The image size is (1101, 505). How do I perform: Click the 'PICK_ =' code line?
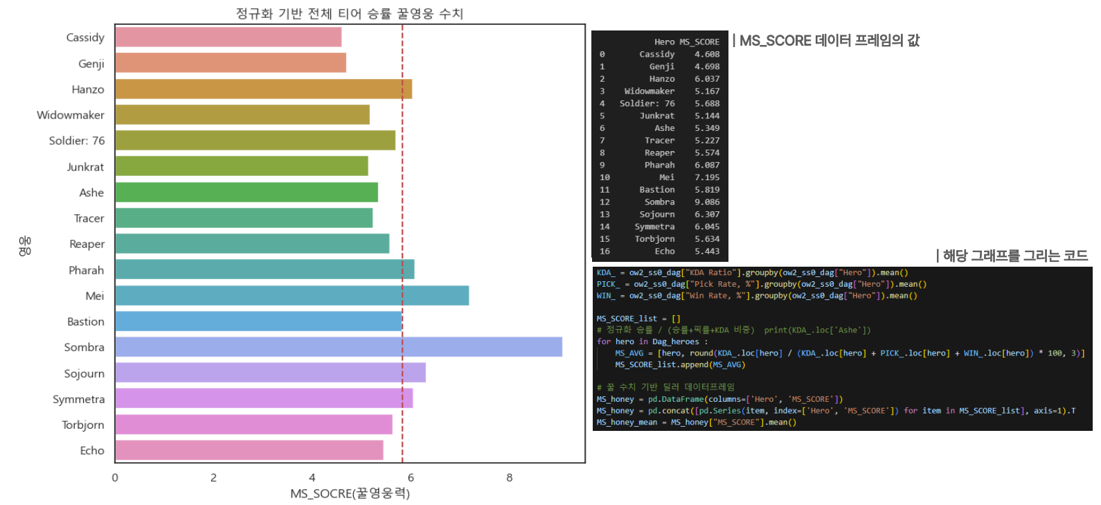click(761, 284)
